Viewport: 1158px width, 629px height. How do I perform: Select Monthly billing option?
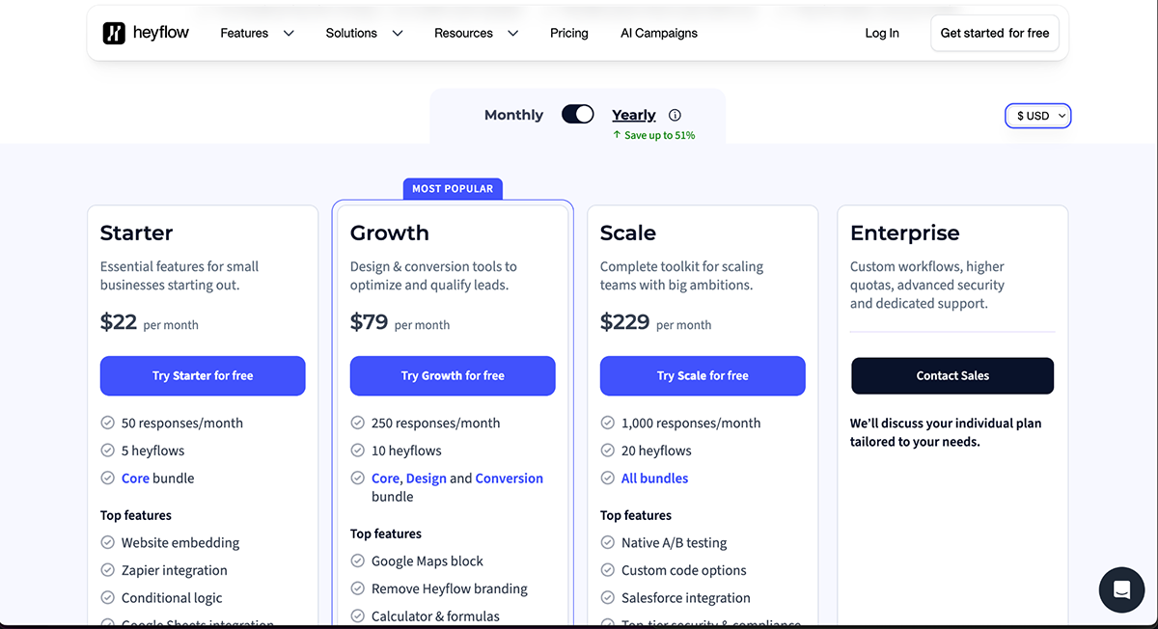[513, 115]
